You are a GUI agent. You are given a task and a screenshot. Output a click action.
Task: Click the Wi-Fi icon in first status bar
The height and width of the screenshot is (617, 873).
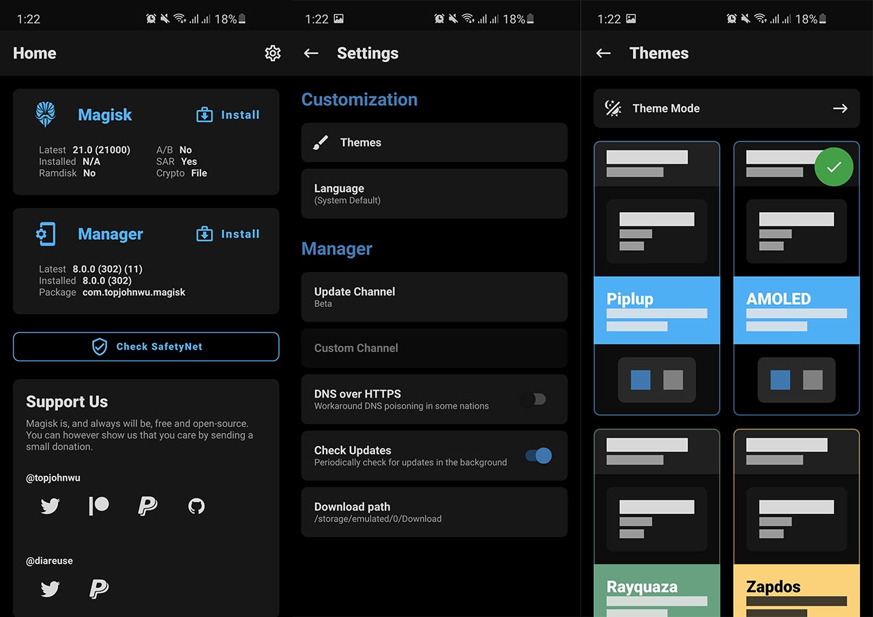(180, 19)
